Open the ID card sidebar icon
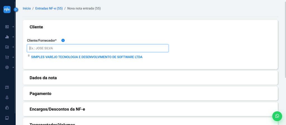This screenshot has width=286, height=125. click(7, 27)
